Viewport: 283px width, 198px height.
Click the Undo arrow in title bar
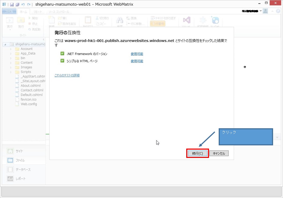23,5
